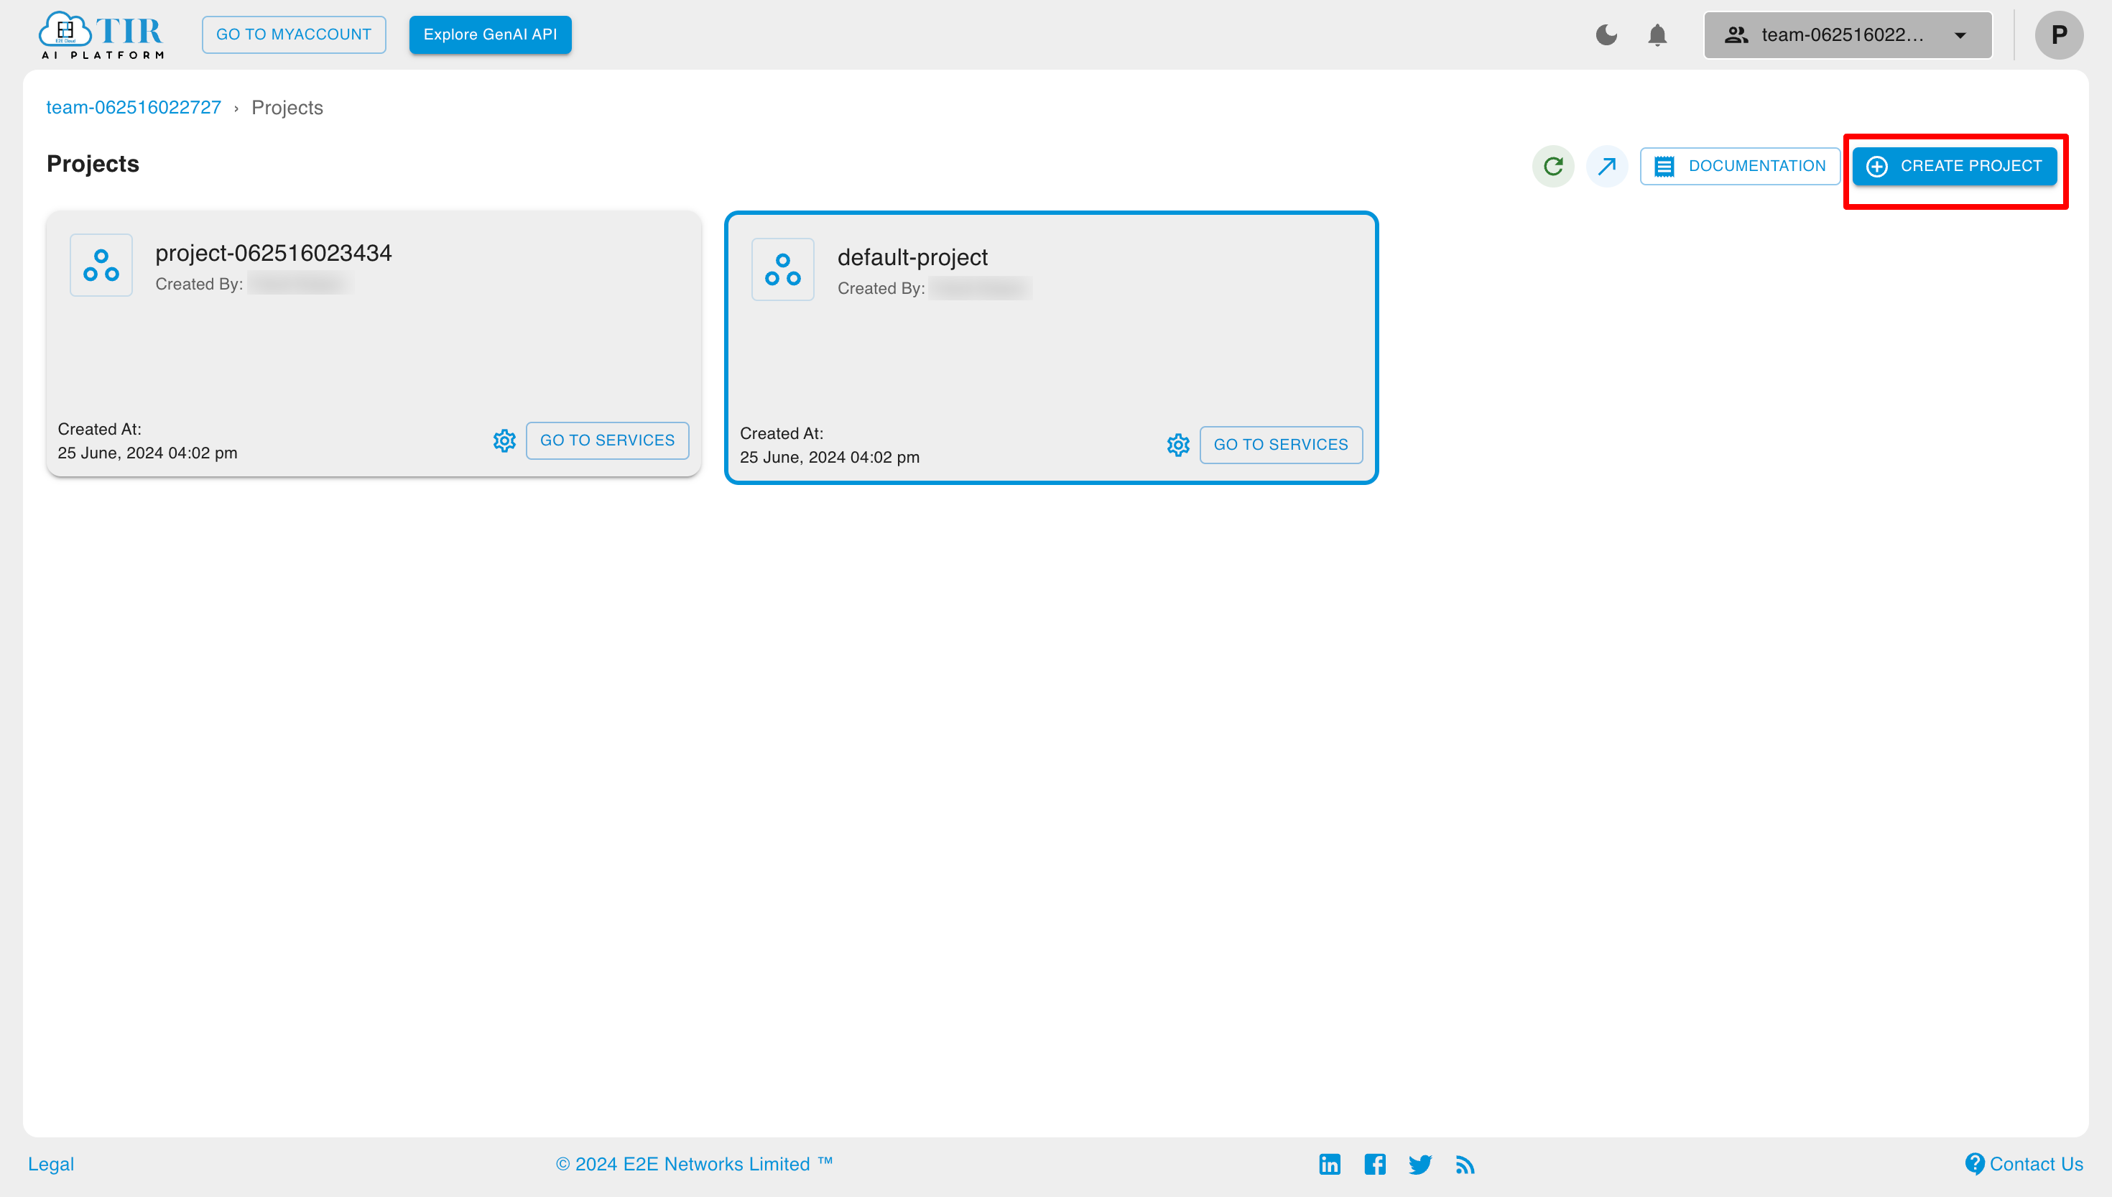Screen dimensions: 2112x1197
Task: Open settings gear for project-062516023434
Action: point(504,440)
